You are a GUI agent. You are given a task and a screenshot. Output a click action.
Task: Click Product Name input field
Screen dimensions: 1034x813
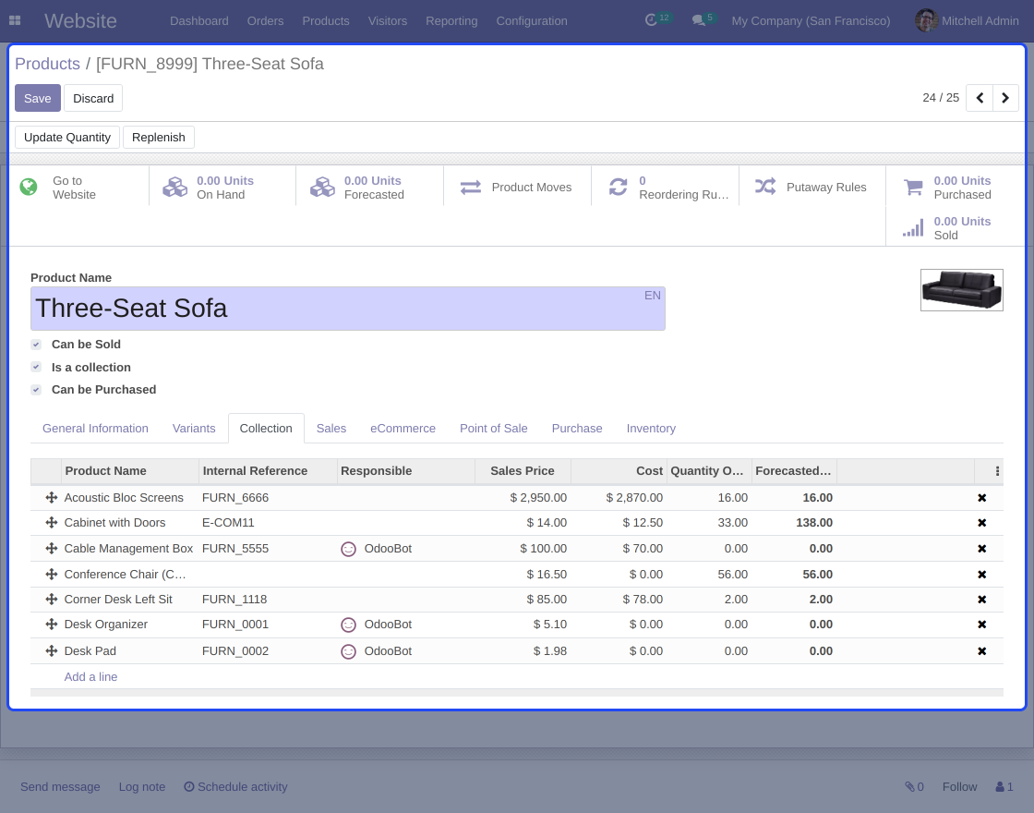pyautogui.click(x=347, y=309)
